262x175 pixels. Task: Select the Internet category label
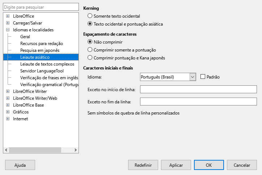20,119
